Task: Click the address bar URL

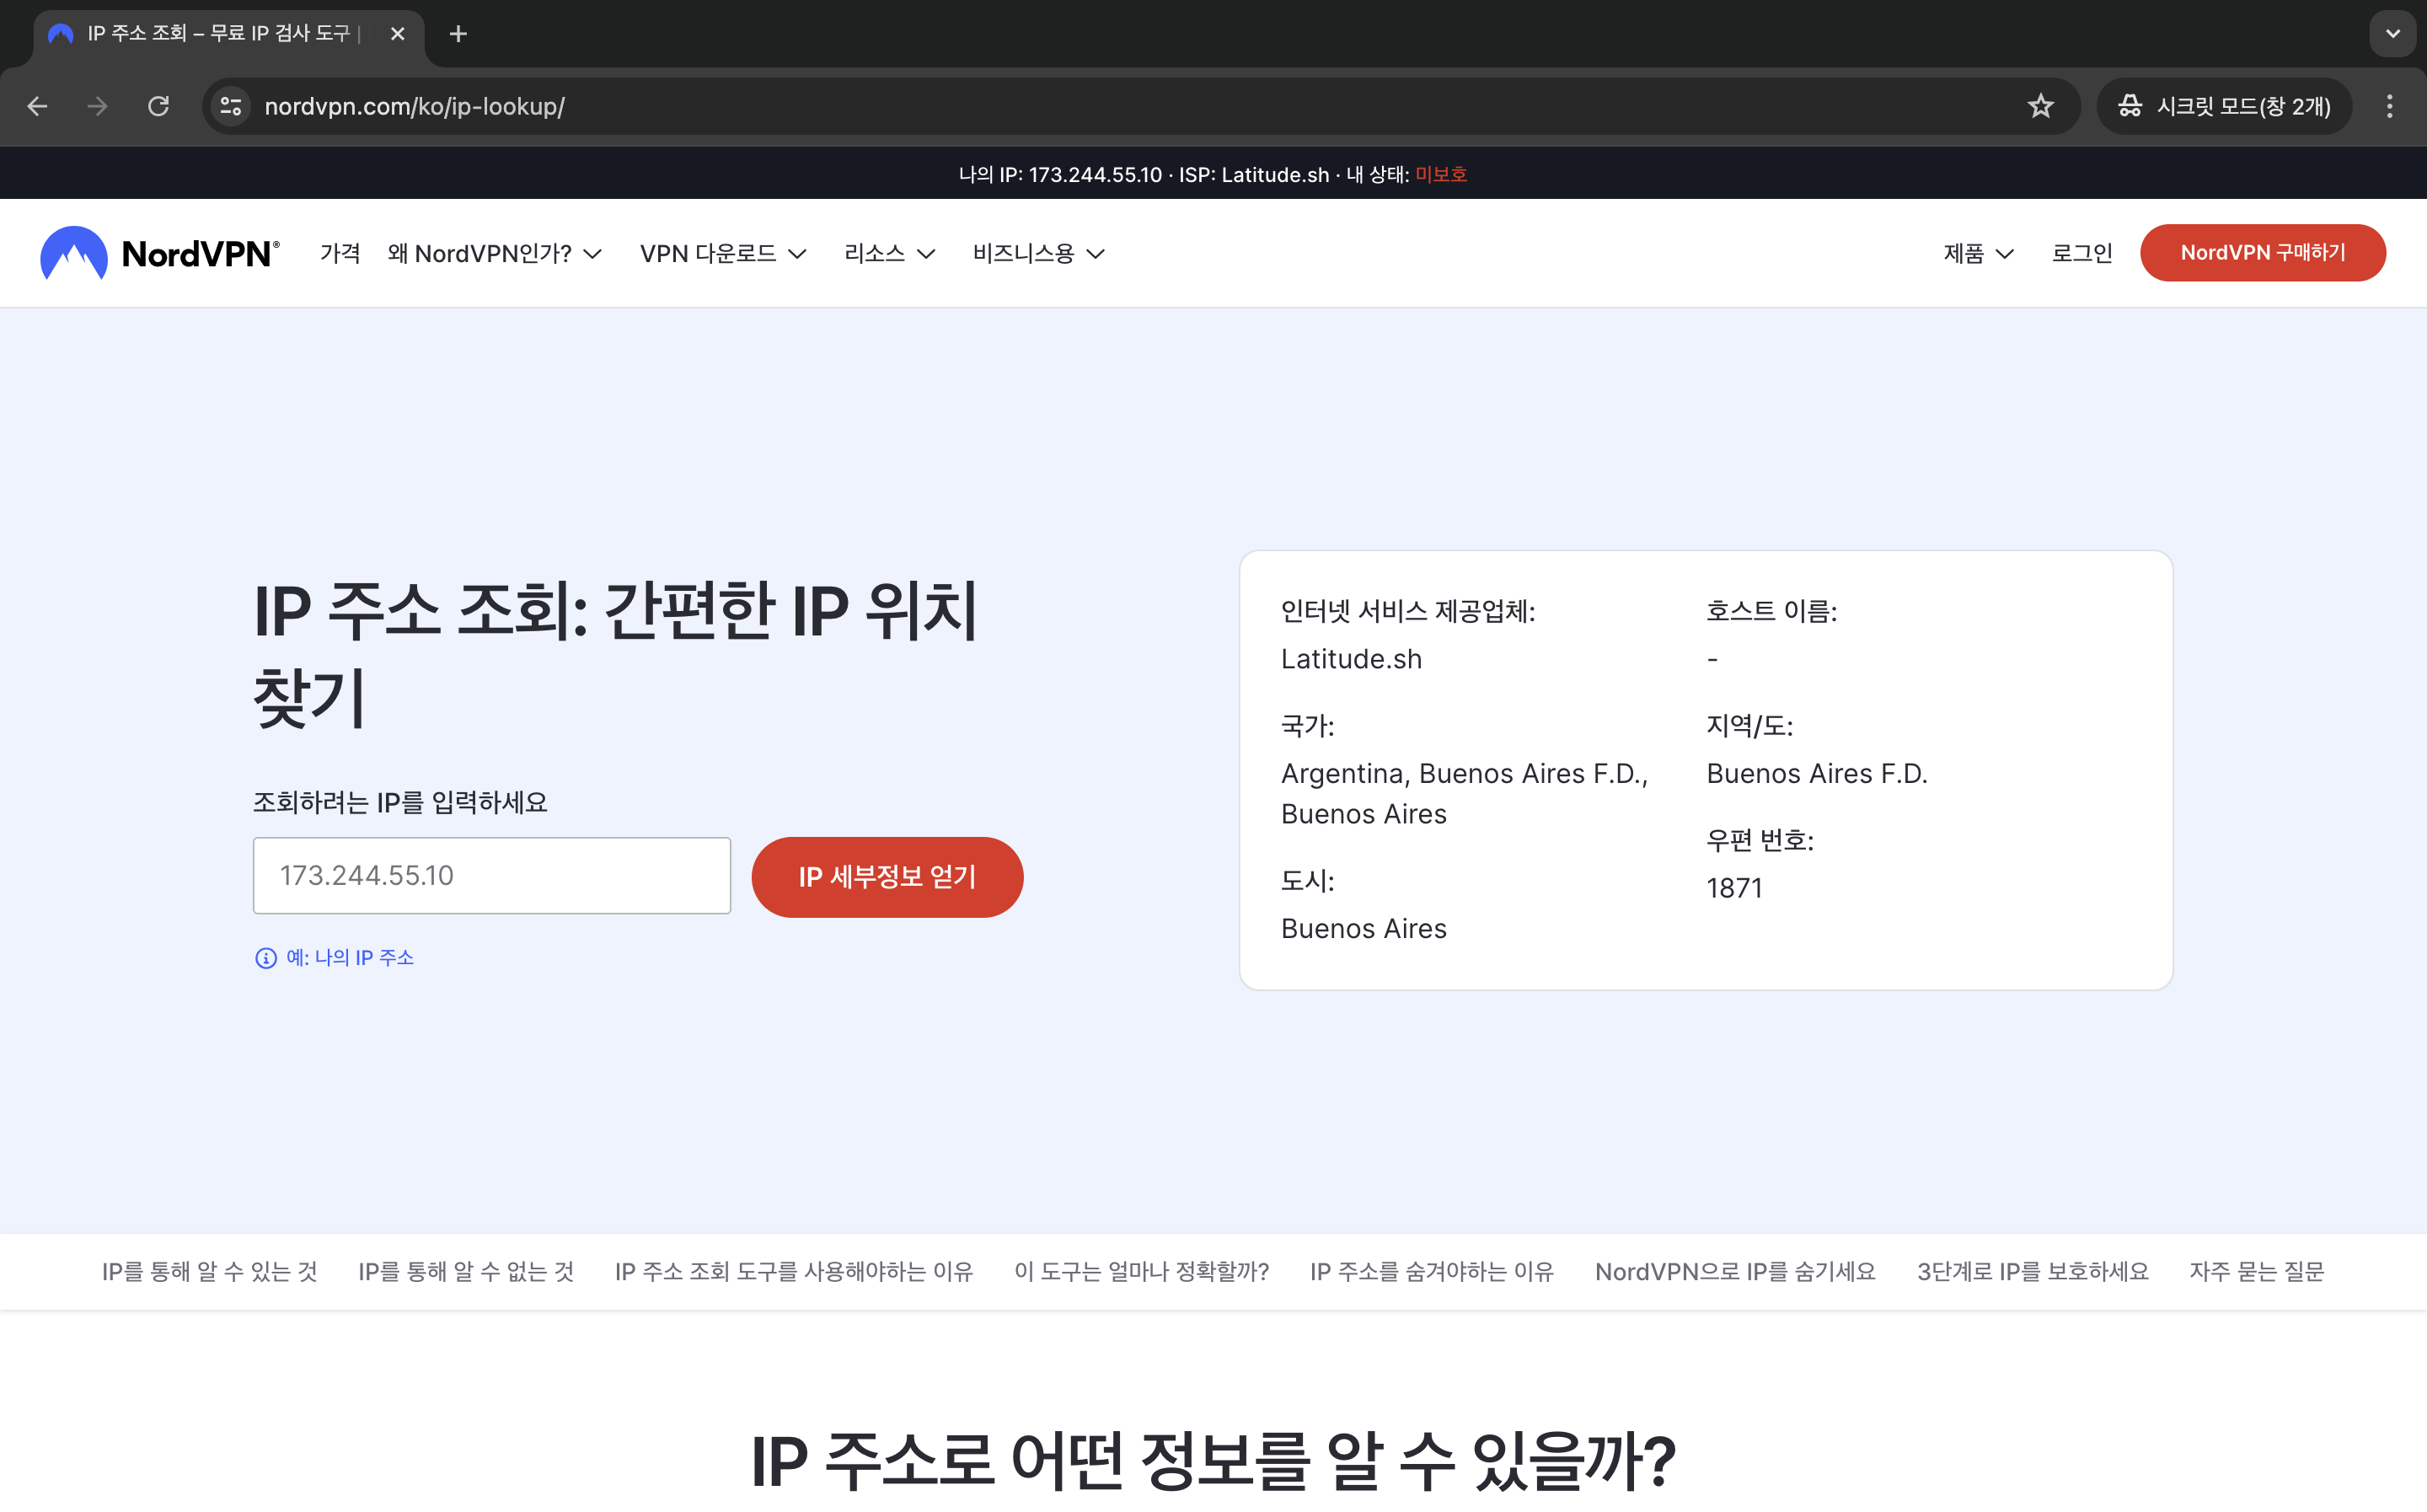Action: click(415, 106)
